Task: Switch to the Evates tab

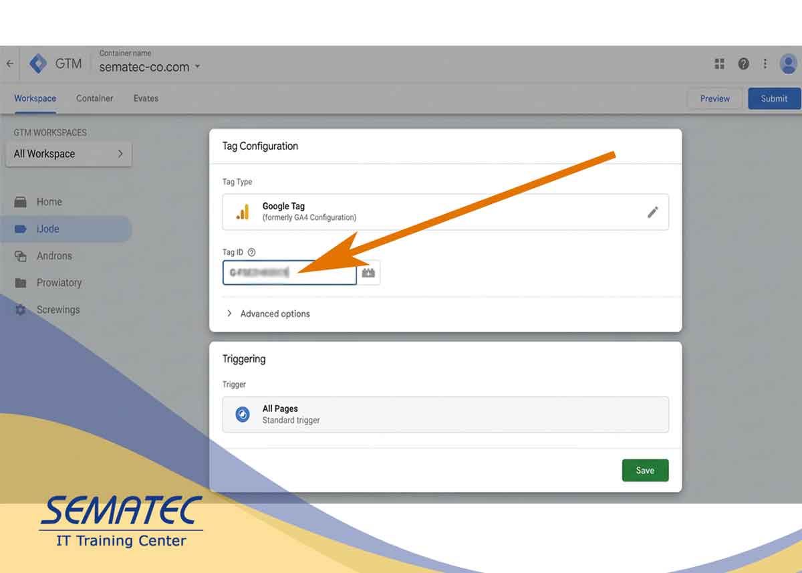Action: (x=146, y=98)
